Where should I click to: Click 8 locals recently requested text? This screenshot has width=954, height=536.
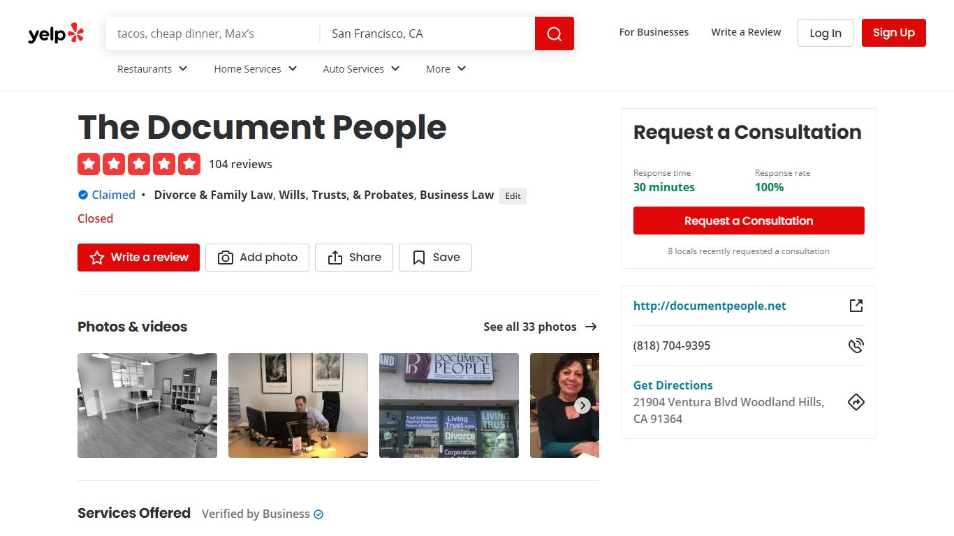[749, 251]
